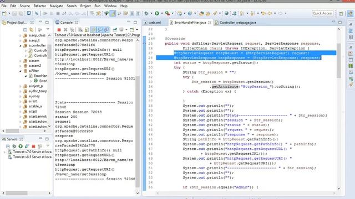Start the server from Servers view toolbar
Screen dimensions: 355x199
coord(21,146)
